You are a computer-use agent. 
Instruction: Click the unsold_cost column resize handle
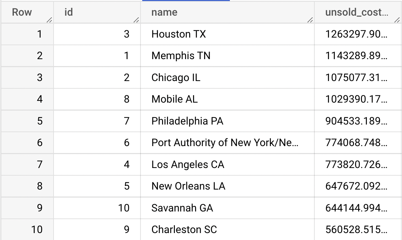tap(397, 21)
